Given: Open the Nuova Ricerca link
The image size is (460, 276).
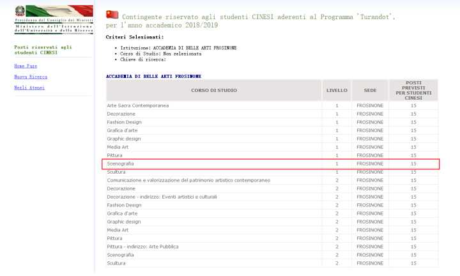Looking at the screenshot, I should [29, 77].
